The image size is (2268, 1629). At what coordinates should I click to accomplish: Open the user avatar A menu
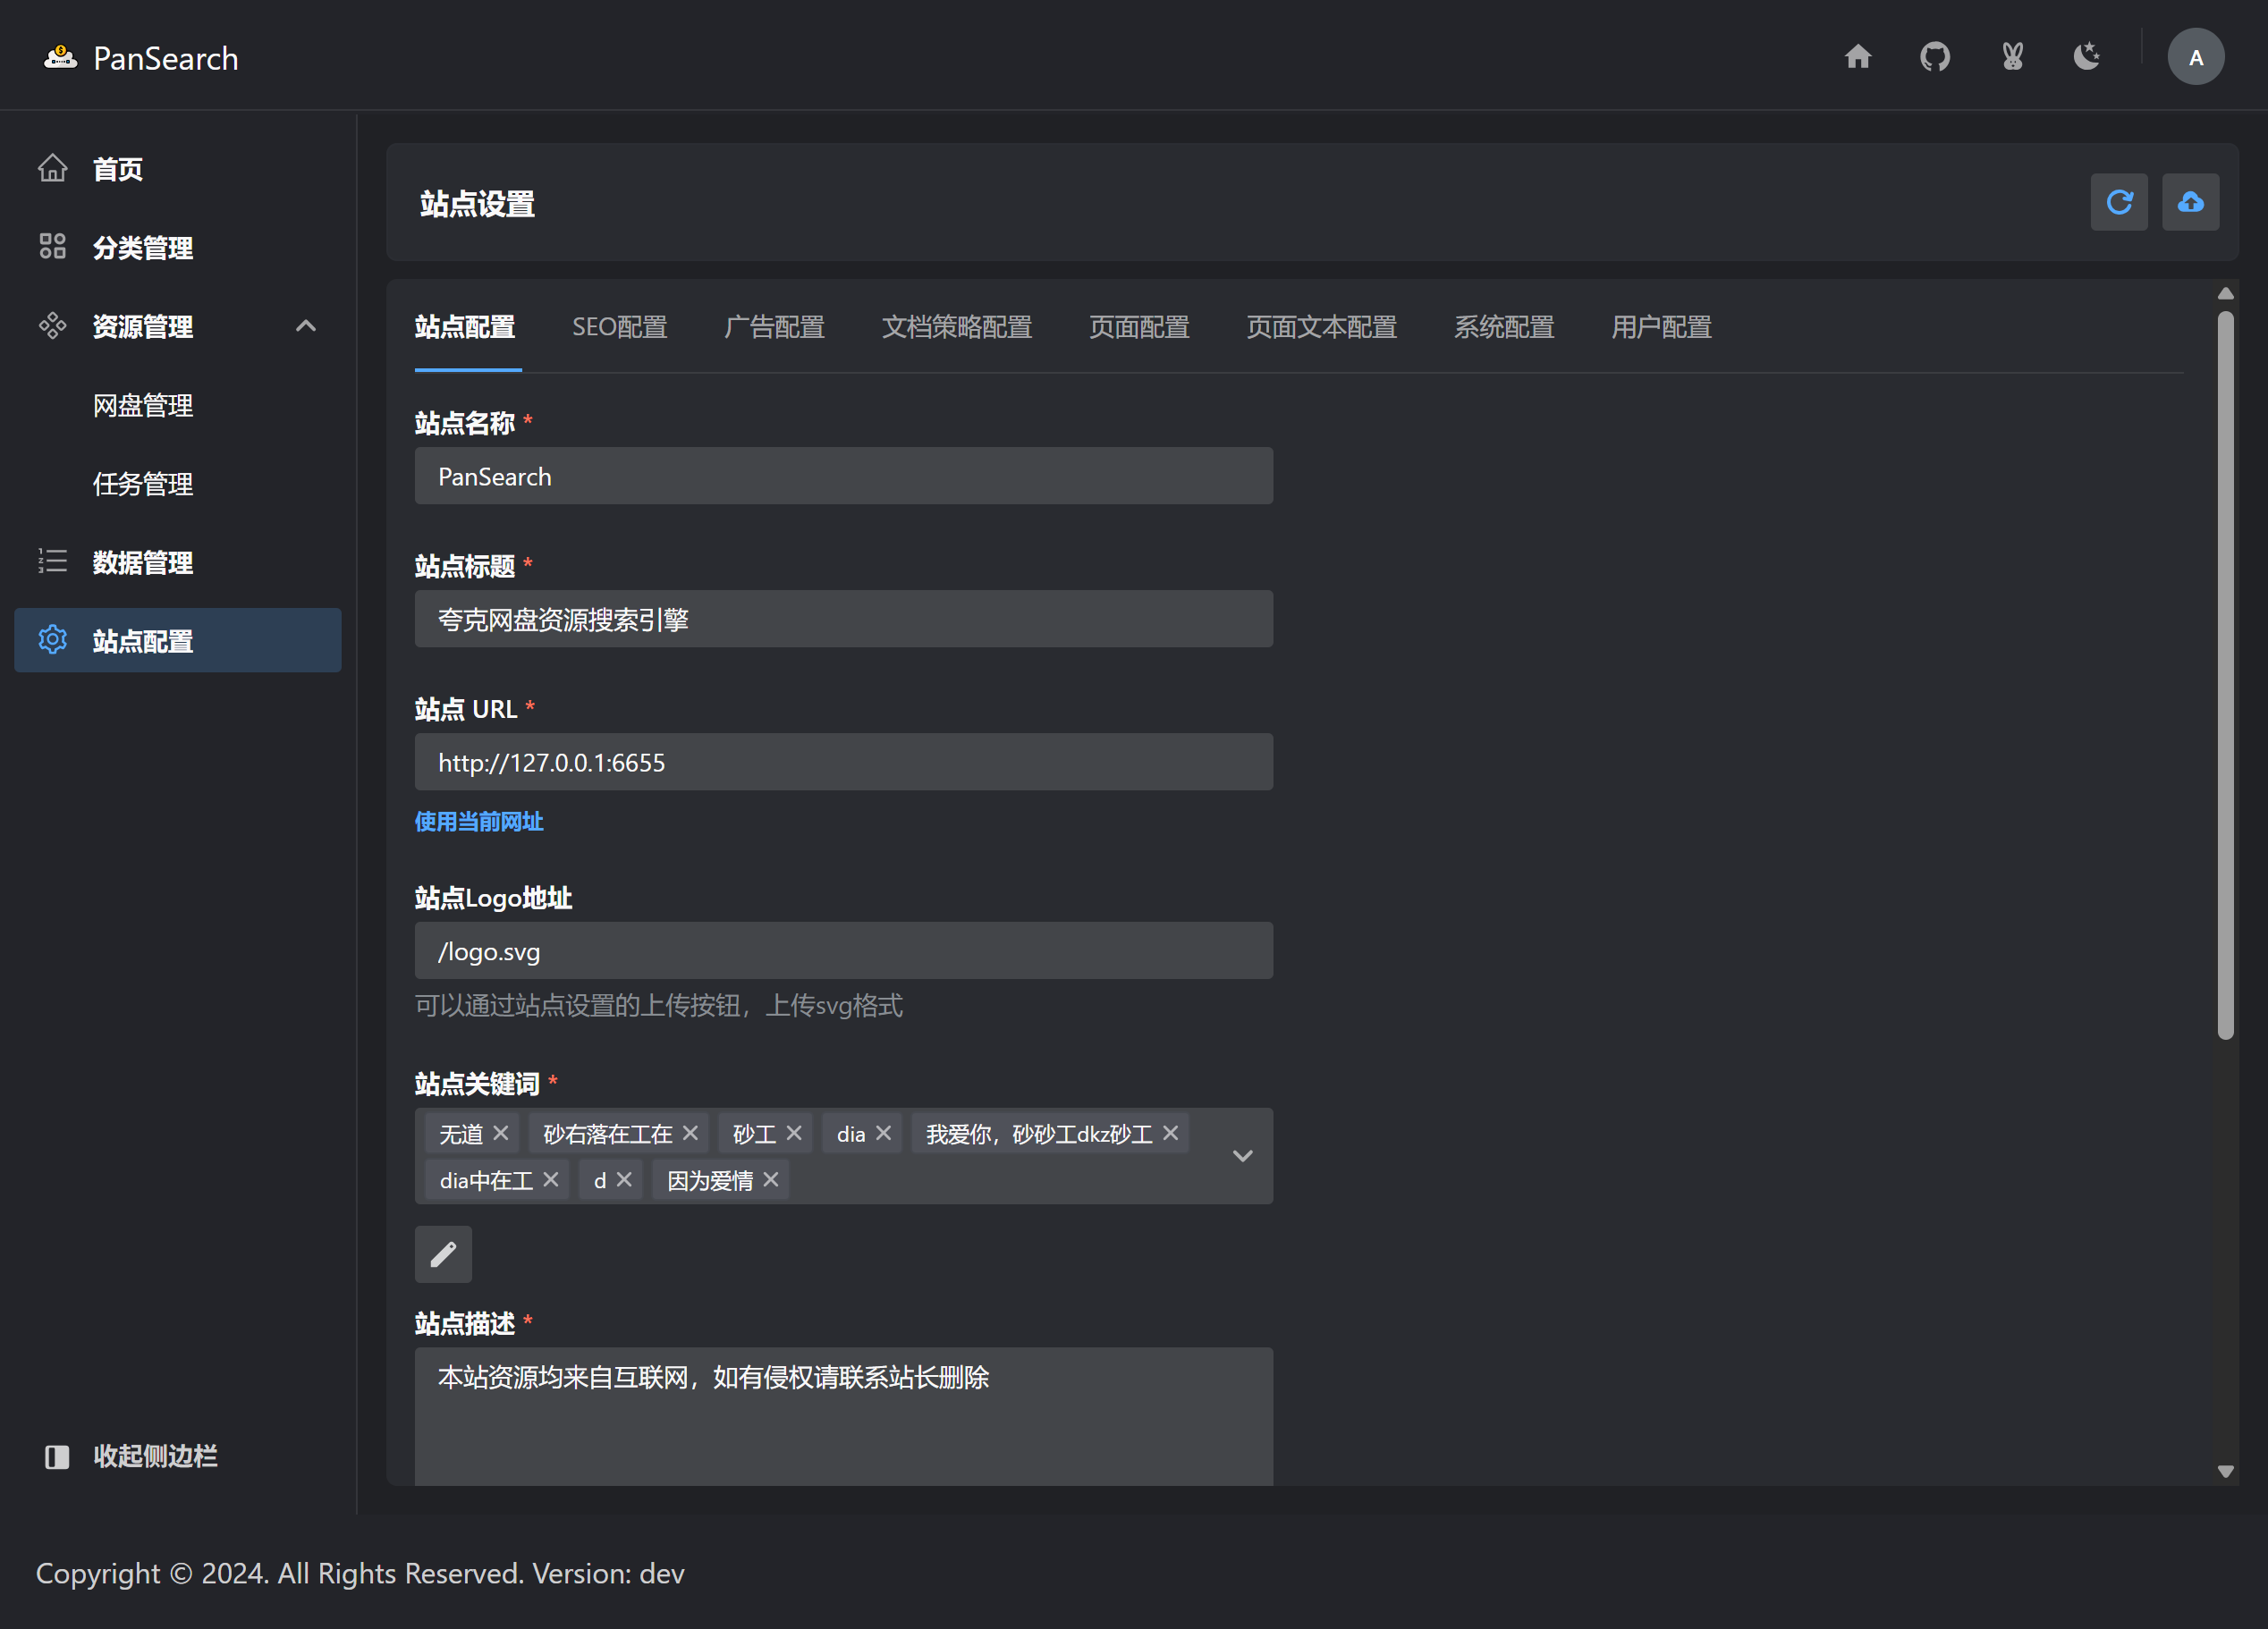point(2195,57)
